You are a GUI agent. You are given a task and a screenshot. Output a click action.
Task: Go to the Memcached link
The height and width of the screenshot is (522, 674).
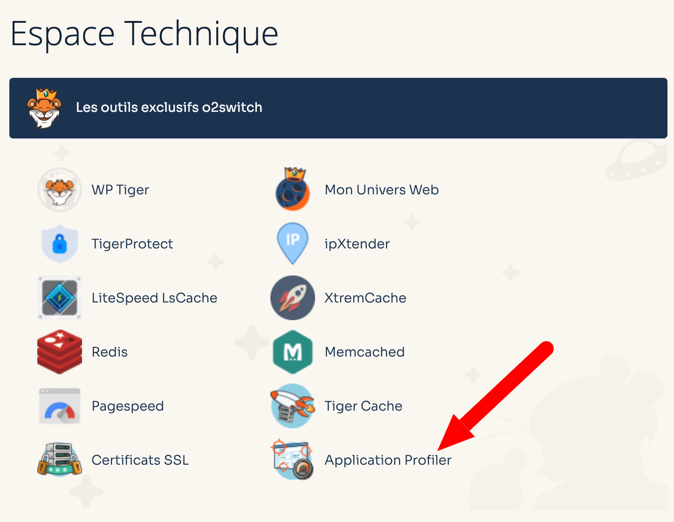(x=365, y=352)
